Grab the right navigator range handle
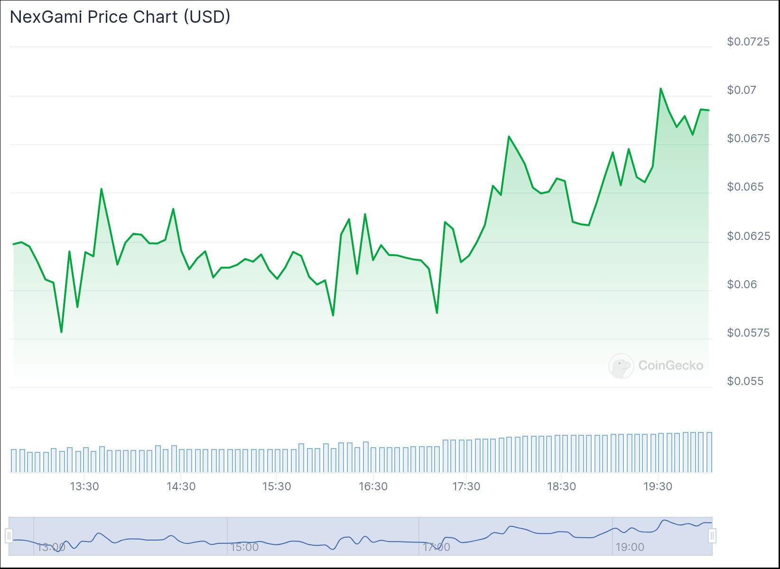780x569 pixels. (x=712, y=536)
